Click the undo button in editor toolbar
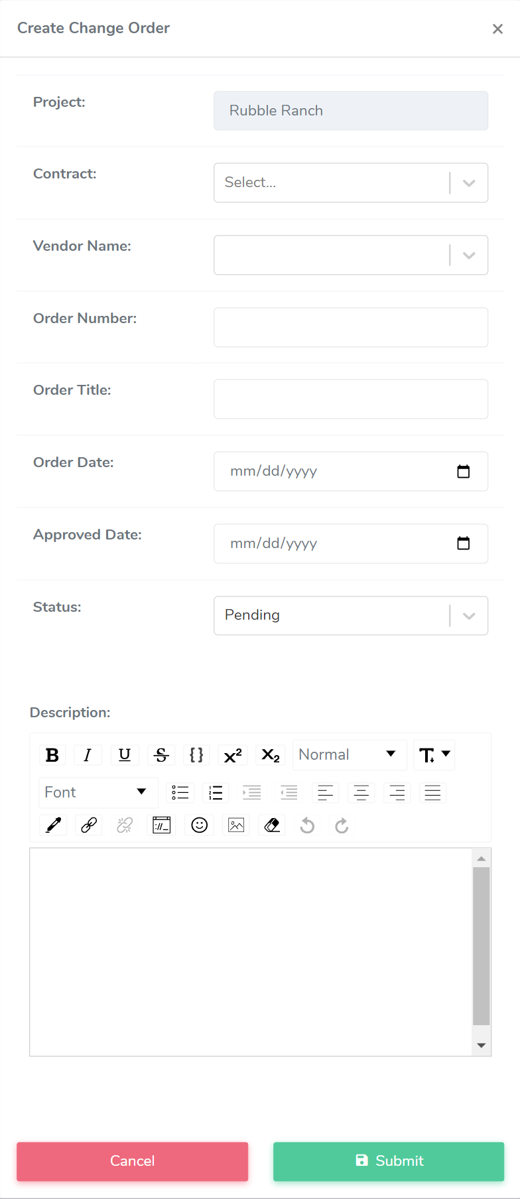The image size is (520, 1199). (x=307, y=825)
